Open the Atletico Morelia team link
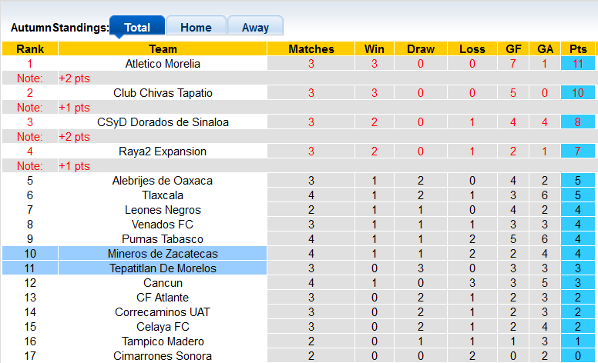This screenshot has height=363, width=598. coord(163,64)
